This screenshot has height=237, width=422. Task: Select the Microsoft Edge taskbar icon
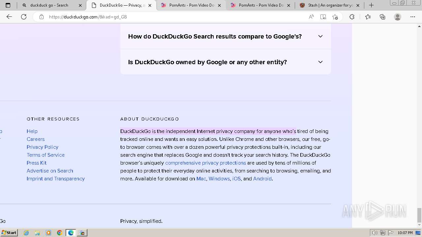71,233
